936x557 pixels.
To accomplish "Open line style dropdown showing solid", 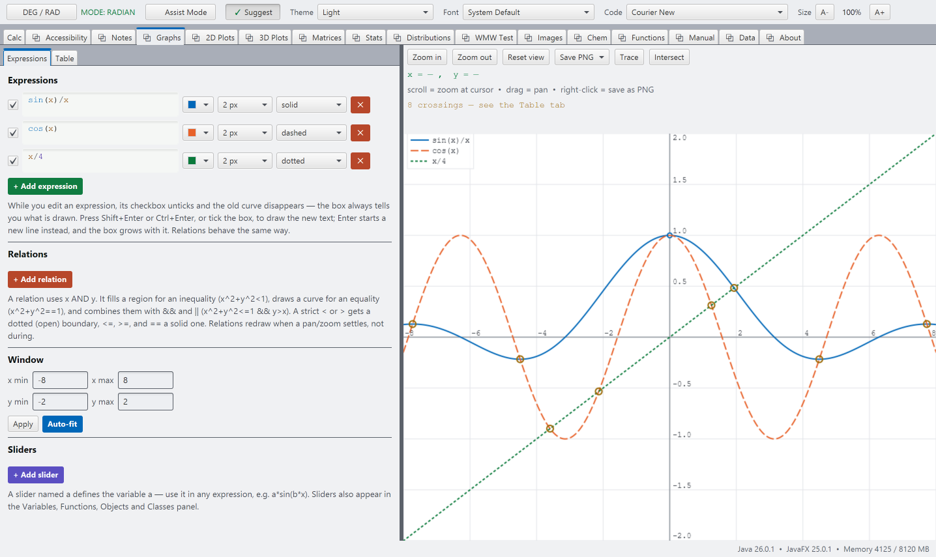I will point(312,105).
